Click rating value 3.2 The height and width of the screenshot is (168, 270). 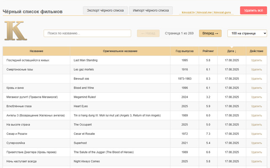click(208, 97)
